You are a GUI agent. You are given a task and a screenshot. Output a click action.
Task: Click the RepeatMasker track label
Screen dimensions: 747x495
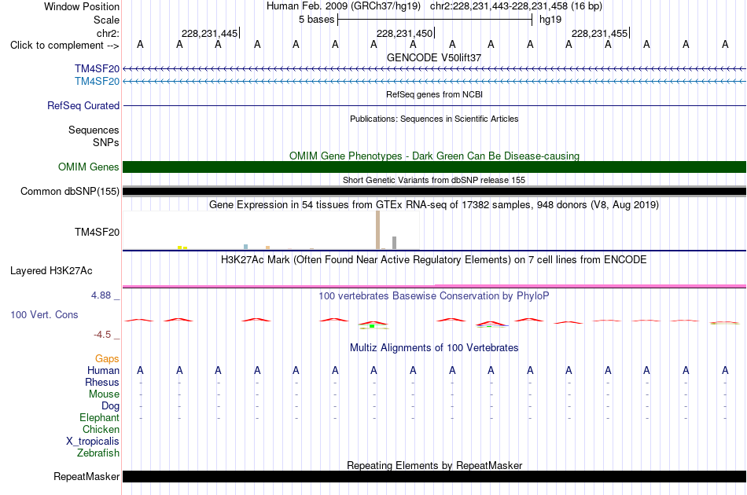86,476
